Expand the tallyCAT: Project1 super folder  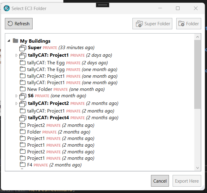click(16, 55)
